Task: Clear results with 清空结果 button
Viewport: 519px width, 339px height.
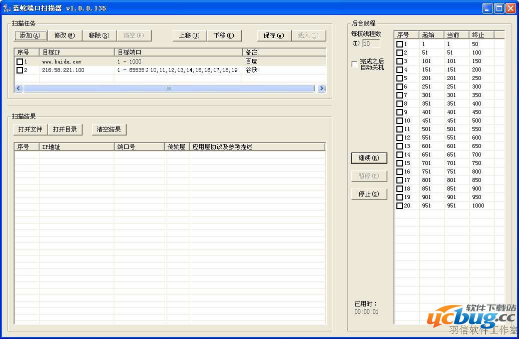Action: click(x=109, y=129)
